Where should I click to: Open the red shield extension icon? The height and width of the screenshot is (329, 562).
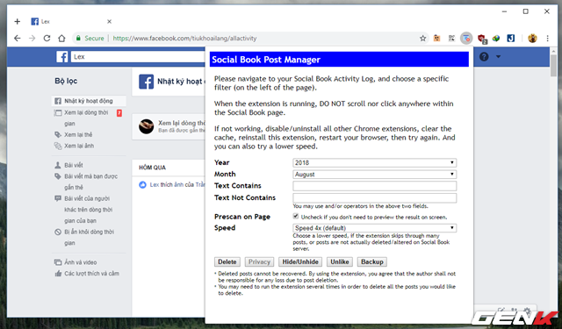(482, 39)
